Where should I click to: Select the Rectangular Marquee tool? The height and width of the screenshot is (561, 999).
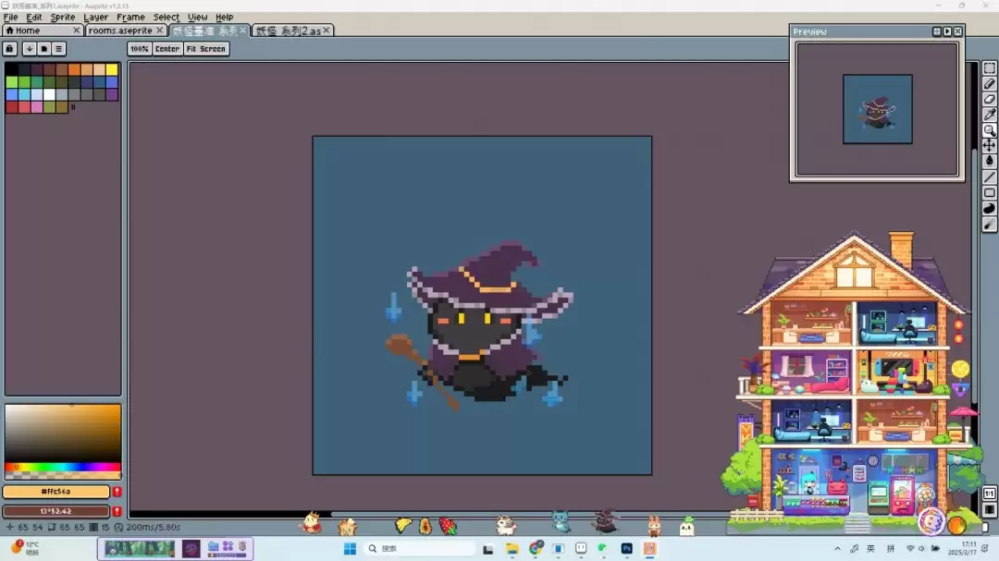point(989,68)
